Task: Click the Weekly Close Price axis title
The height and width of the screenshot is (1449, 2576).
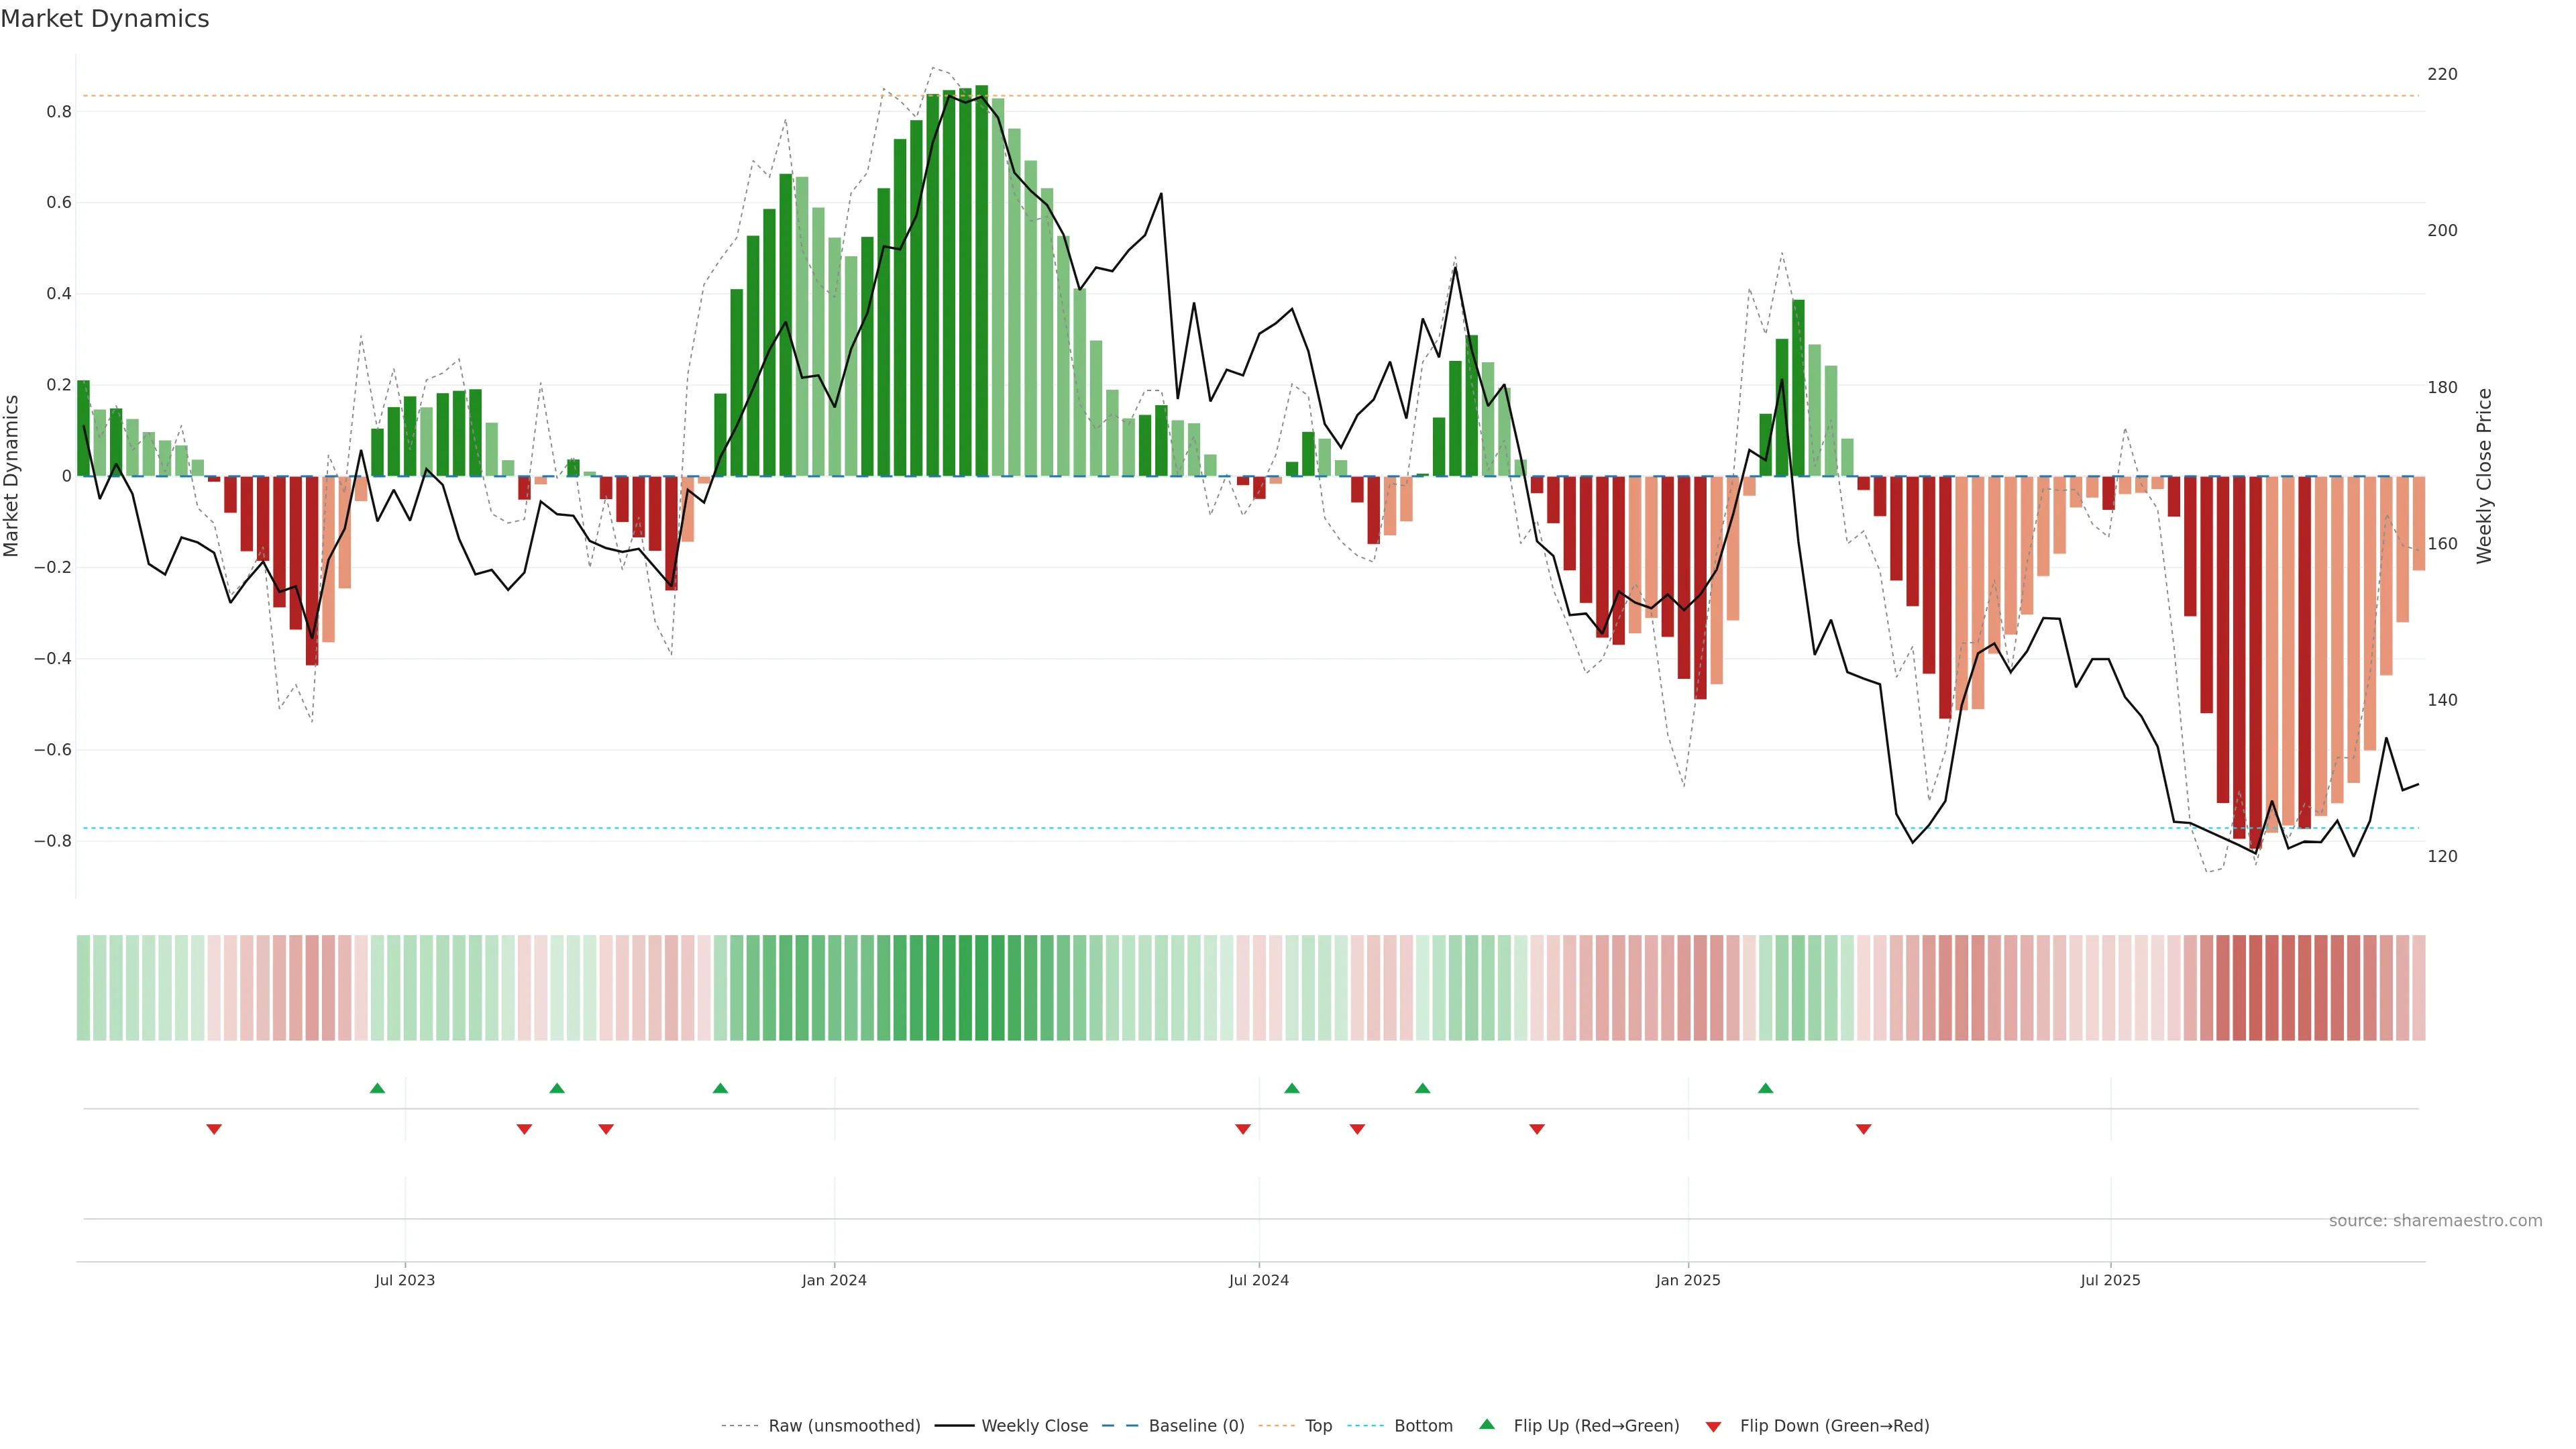Action: pos(2485,476)
